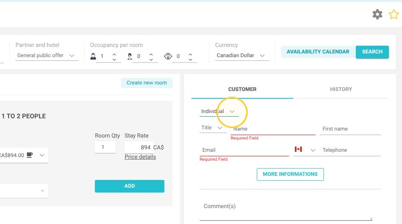Increase adult occupancy with up arrow
Viewport: 402px width, 224px height.
(114, 54)
